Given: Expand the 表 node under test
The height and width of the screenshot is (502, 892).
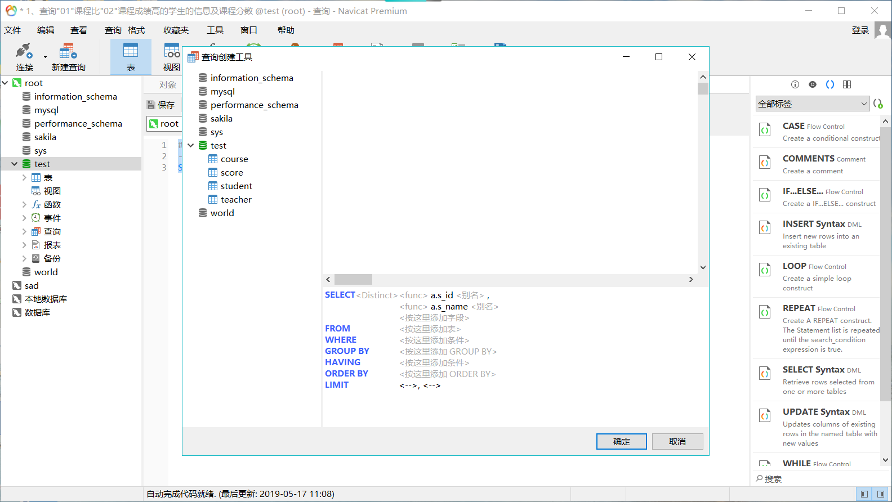Looking at the screenshot, I should tap(24, 178).
